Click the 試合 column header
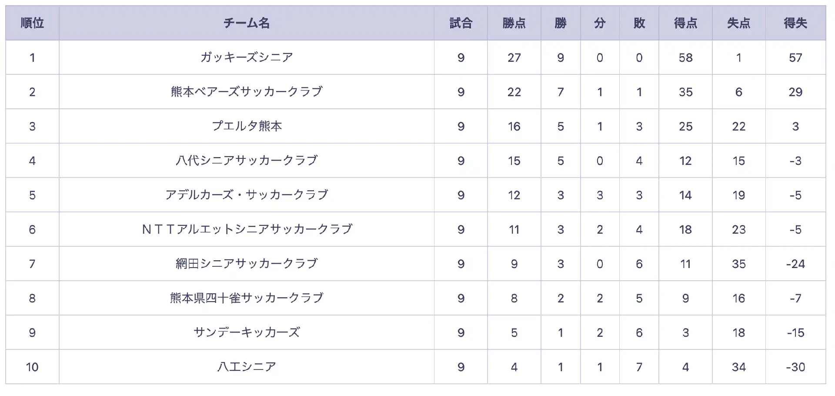The height and width of the screenshot is (396, 835). [x=461, y=23]
